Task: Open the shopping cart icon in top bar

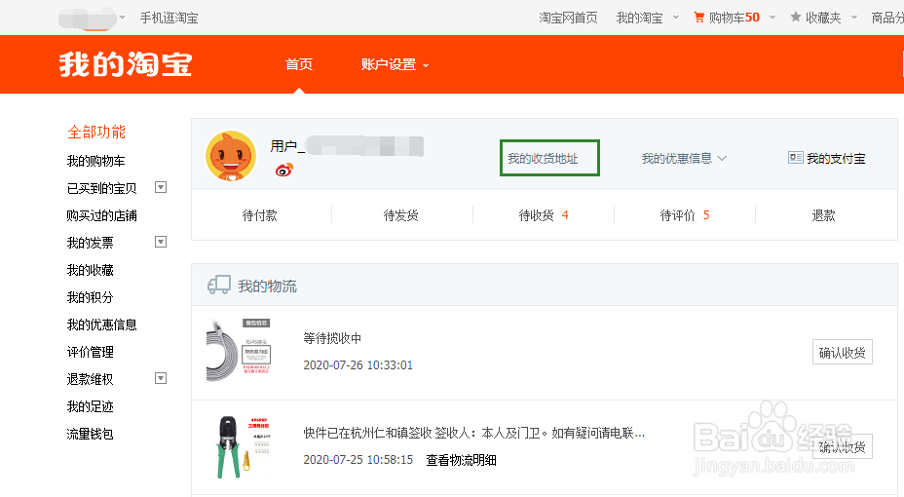Action: 698,18
